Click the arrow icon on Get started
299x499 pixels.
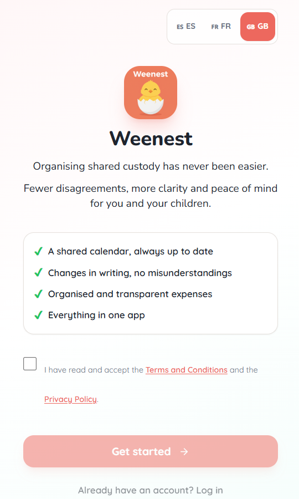click(x=184, y=451)
